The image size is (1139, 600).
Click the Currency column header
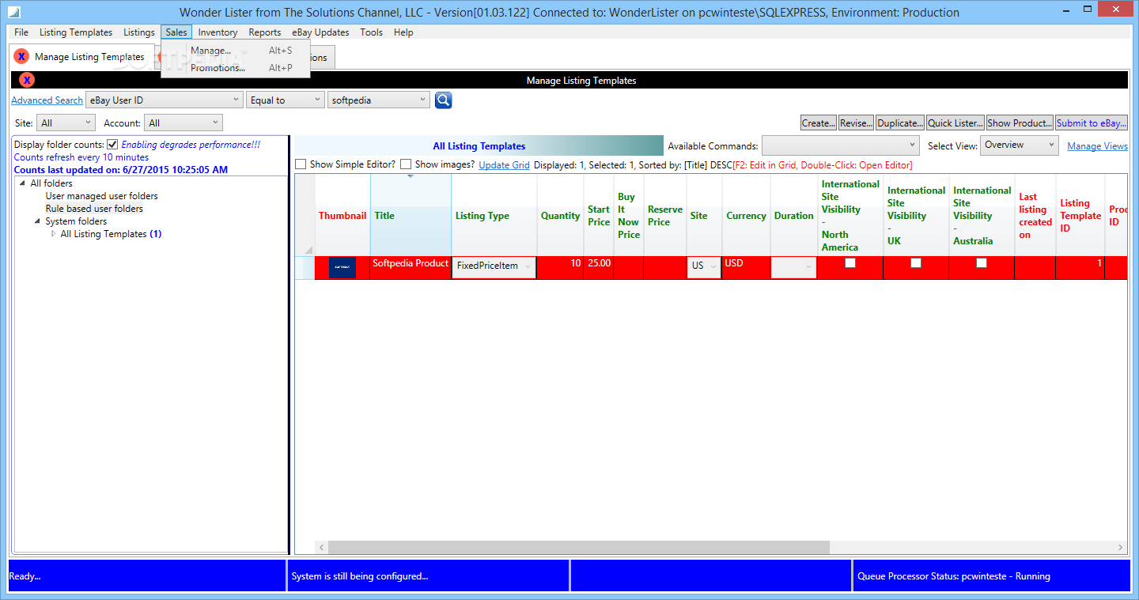[746, 215]
